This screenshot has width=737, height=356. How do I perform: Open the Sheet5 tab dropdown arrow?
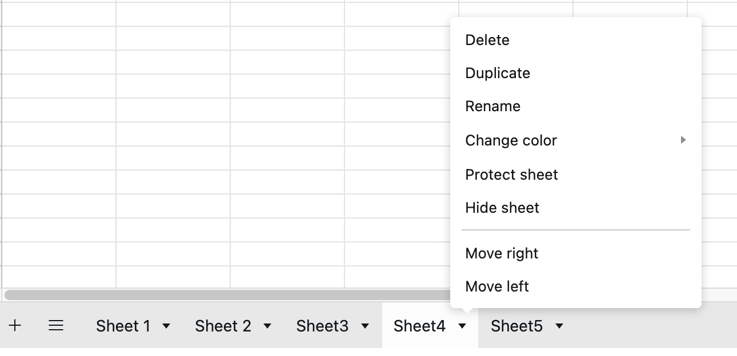pos(559,326)
